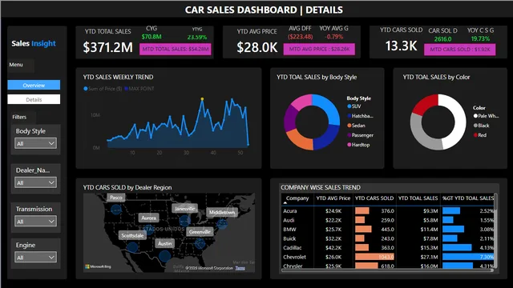This screenshot has width=513, height=288.
Task: Sort by %GT YTD TOAL SALES header
Action: tap(468, 198)
